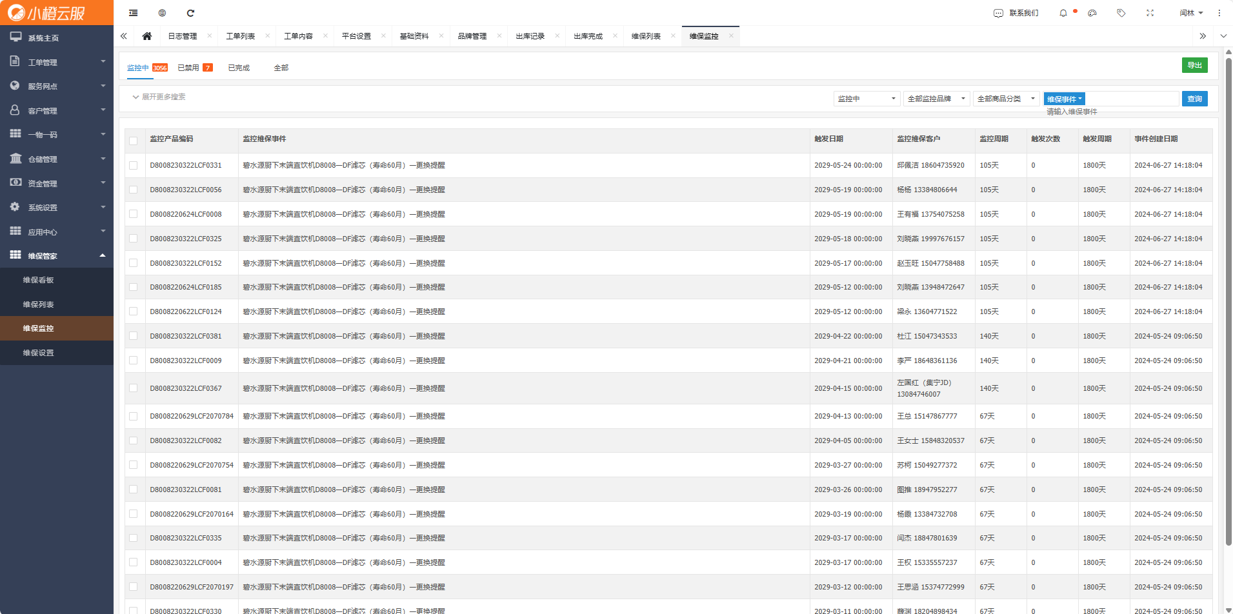The width and height of the screenshot is (1233, 614).
Task: Open the 全部监控品牌 dropdown
Action: [x=936, y=99]
